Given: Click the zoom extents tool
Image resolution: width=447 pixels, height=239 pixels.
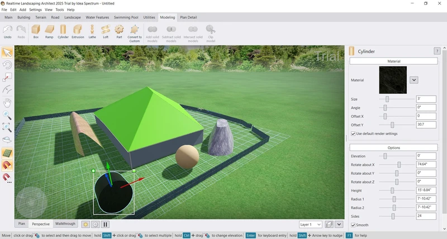Looking at the screenshot, I should (7, 127).
